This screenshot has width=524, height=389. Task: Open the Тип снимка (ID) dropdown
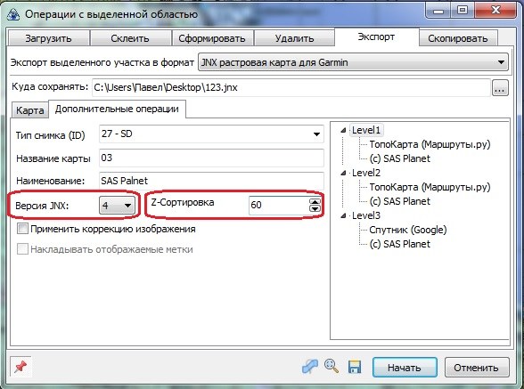pos(211,134)
